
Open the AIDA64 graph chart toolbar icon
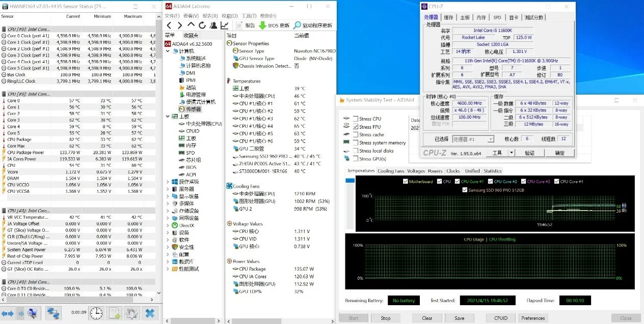tap(224, 25)
